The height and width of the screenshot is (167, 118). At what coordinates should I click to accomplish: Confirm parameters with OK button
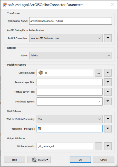pyautogui.click(x=80, y=160)
